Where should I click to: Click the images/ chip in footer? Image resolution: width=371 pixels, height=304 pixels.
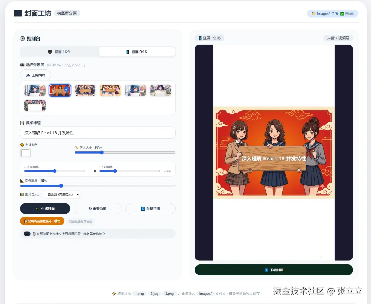(x=205, y=294)
